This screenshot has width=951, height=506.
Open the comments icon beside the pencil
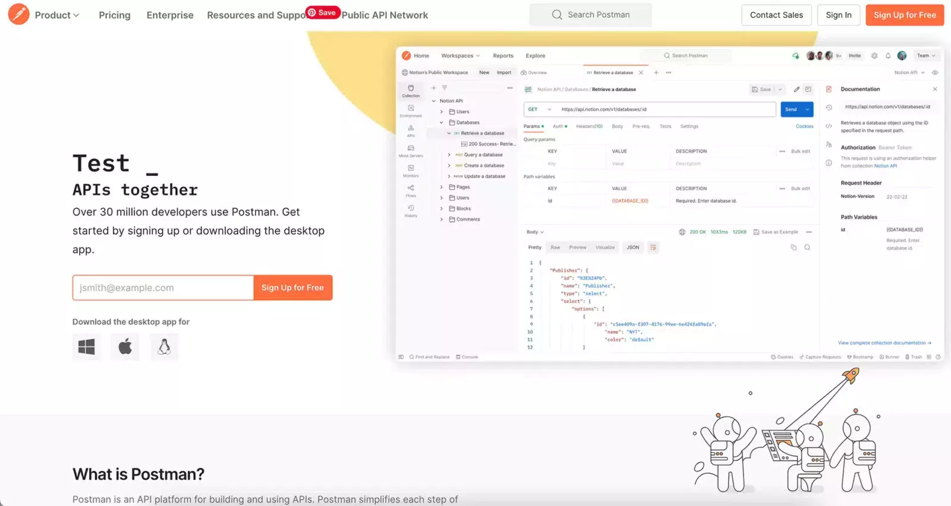(808, 90)
